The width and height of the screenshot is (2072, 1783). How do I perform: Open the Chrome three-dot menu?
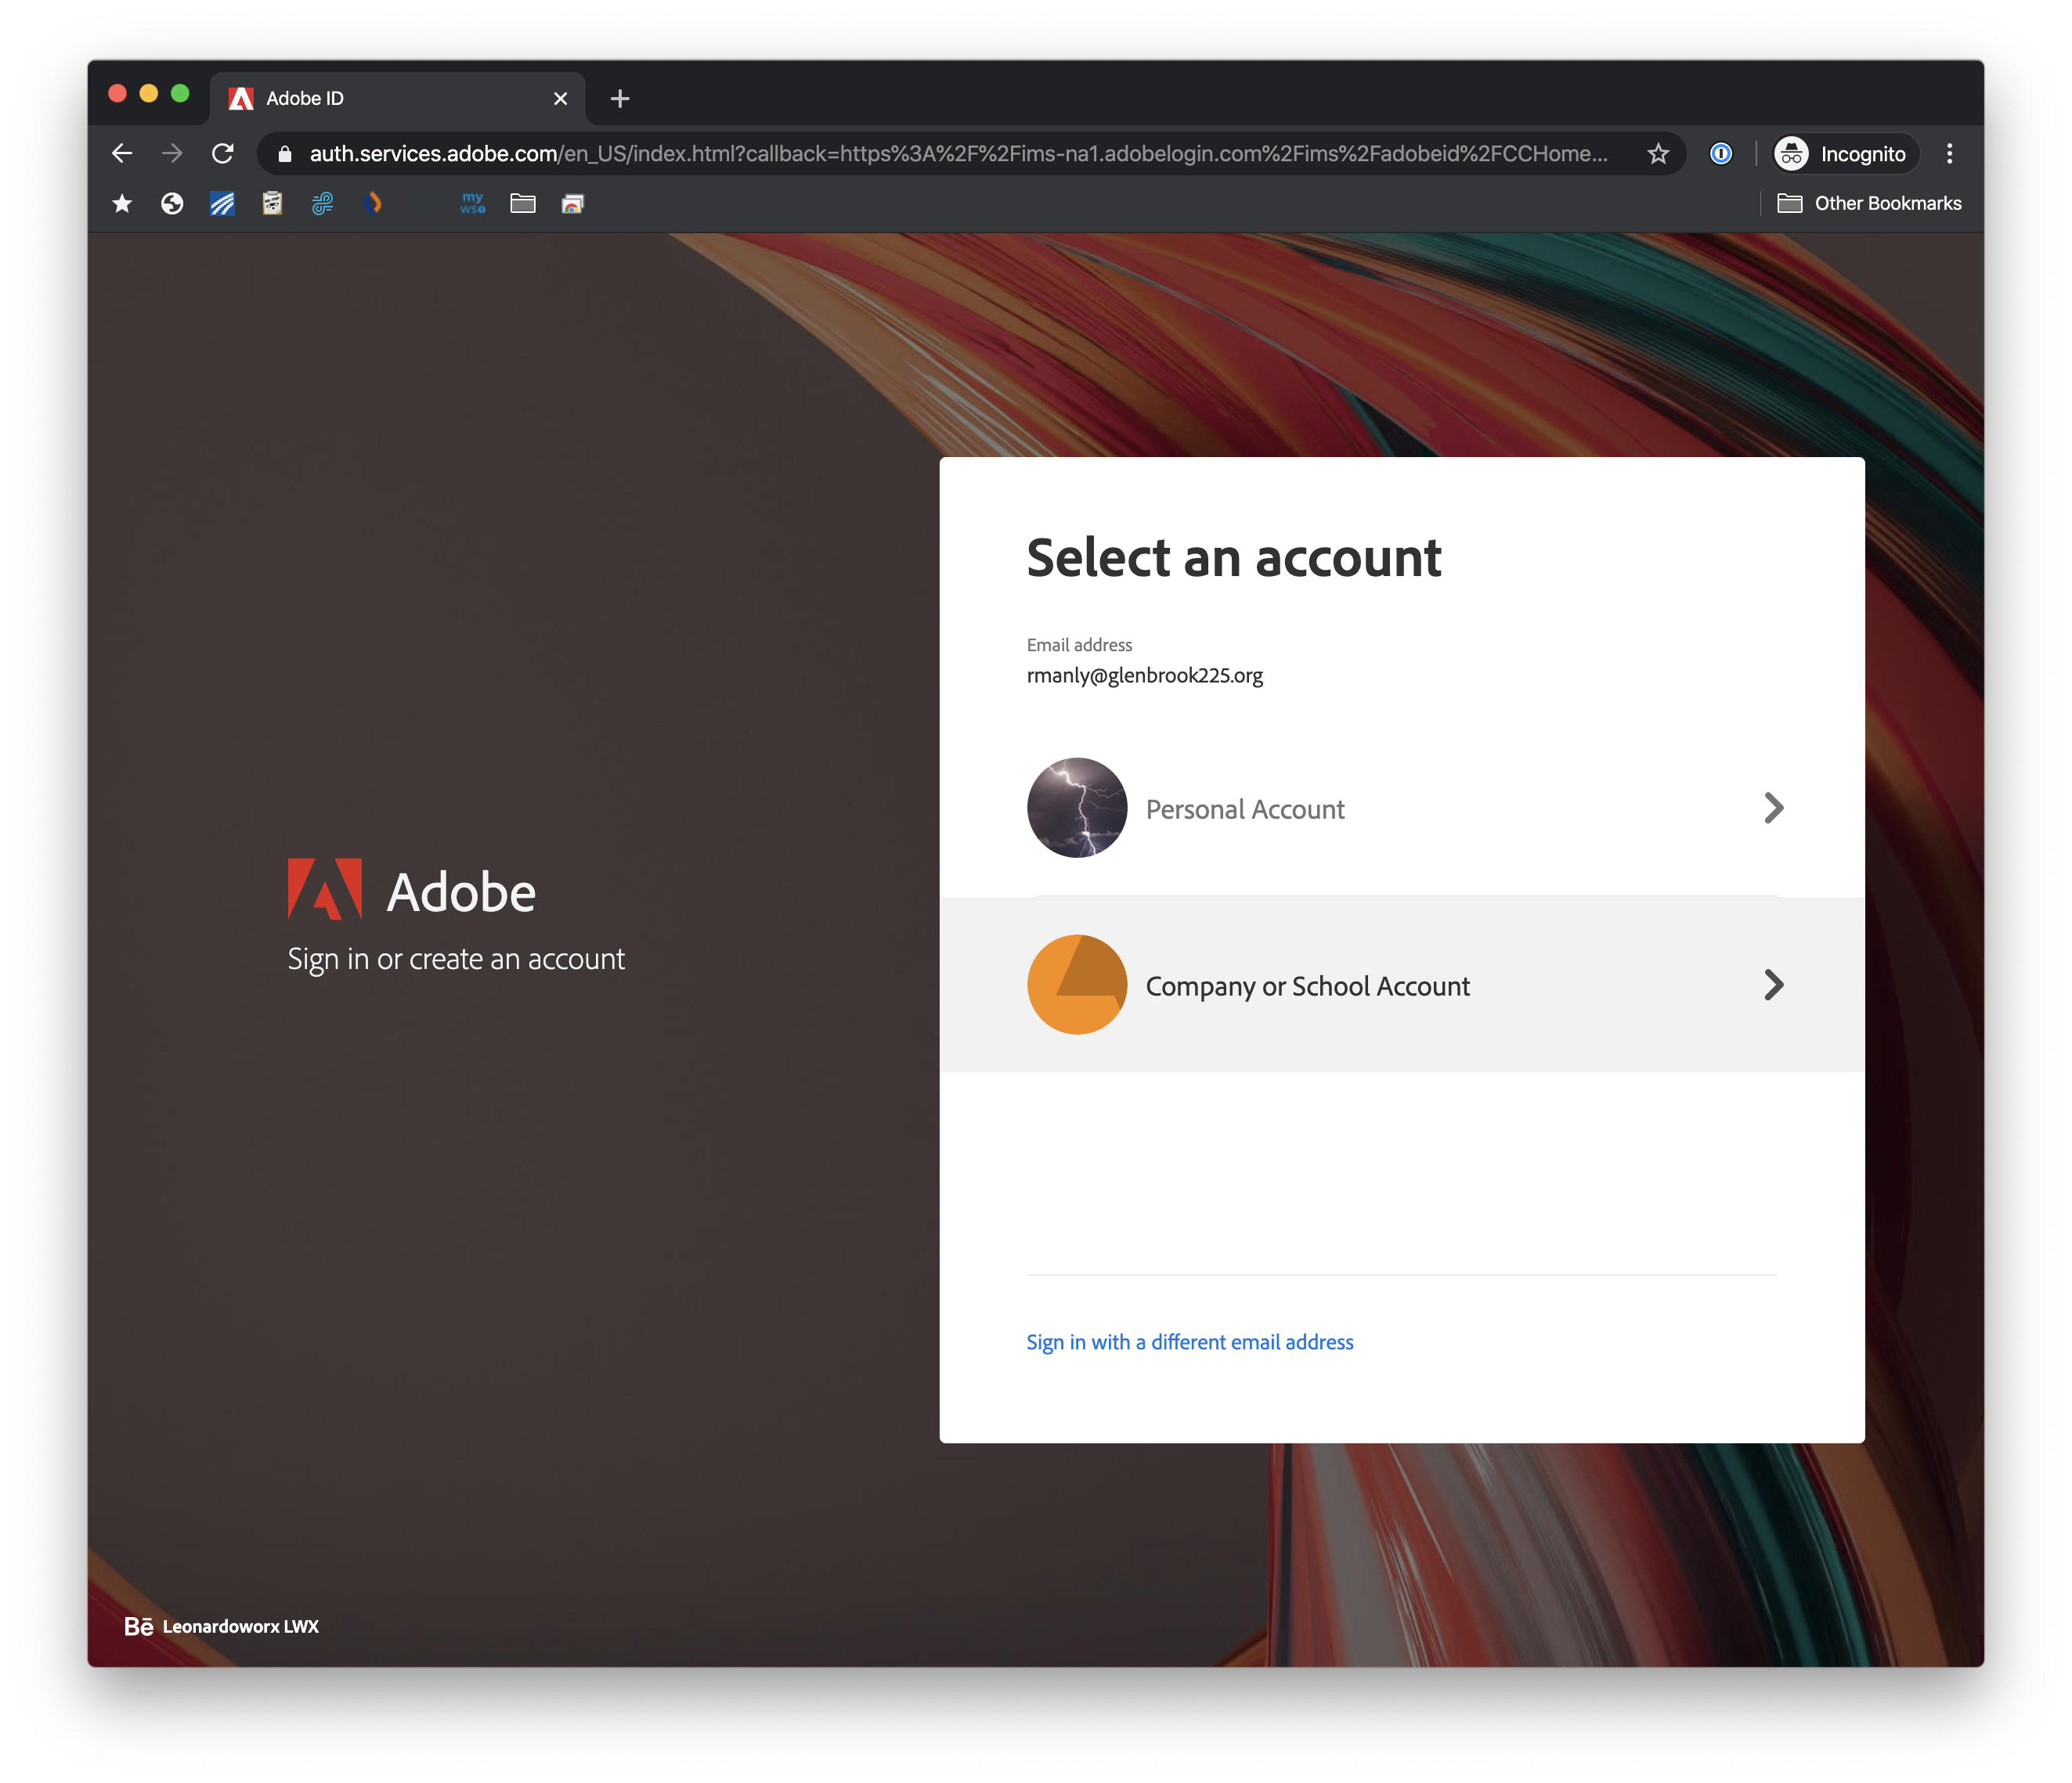1949,154
